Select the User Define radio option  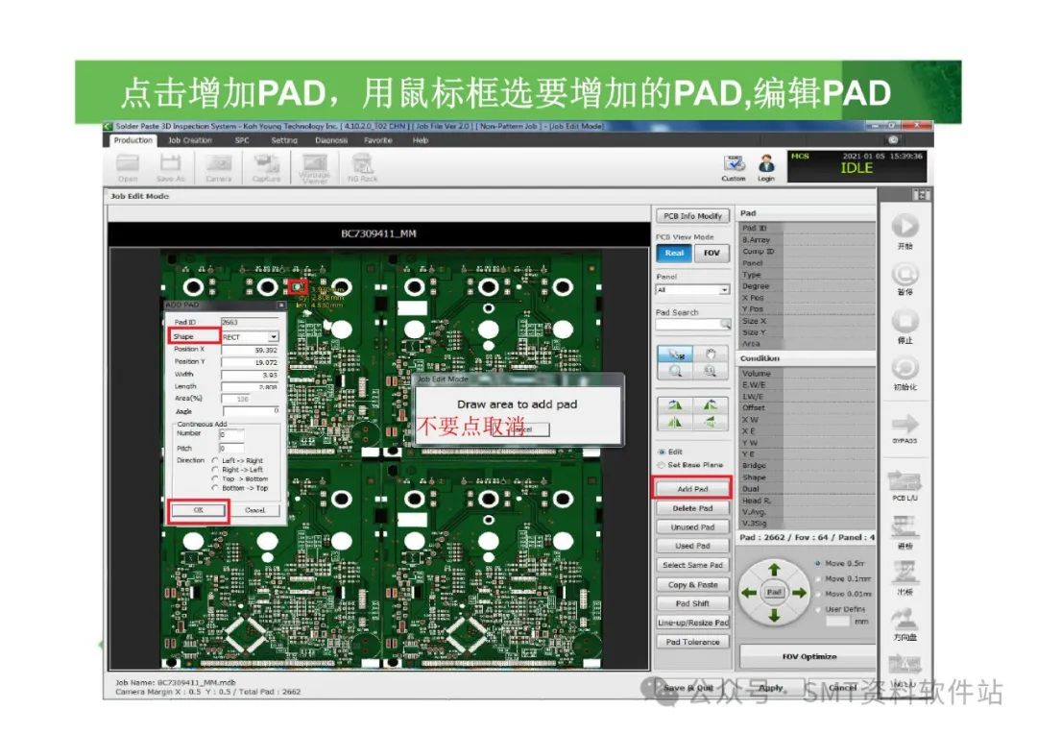(818, 609)
